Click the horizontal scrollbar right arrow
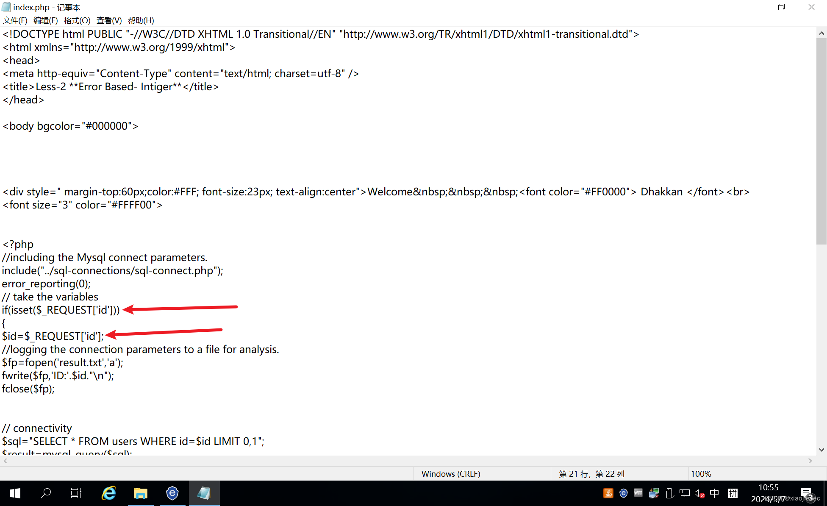Screen dimensions: 827x506 point(810,461)
